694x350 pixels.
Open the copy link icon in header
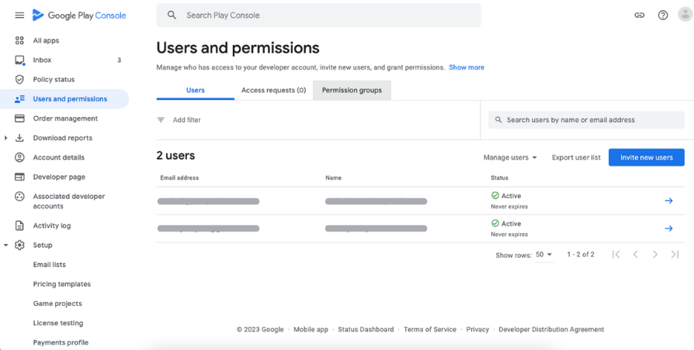640,15
